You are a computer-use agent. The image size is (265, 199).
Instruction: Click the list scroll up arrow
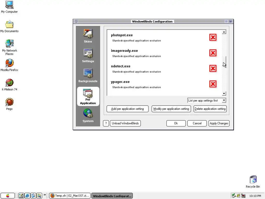(224, 32)
